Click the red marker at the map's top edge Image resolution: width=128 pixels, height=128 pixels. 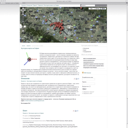click(x=81, y=8)
